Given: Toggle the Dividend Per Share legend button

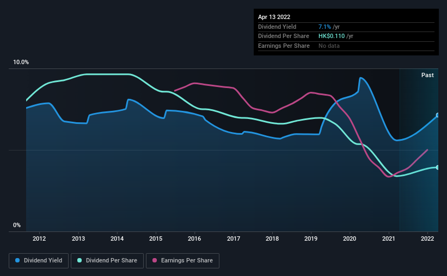Looking at the screenshot, I should (107, 261).
